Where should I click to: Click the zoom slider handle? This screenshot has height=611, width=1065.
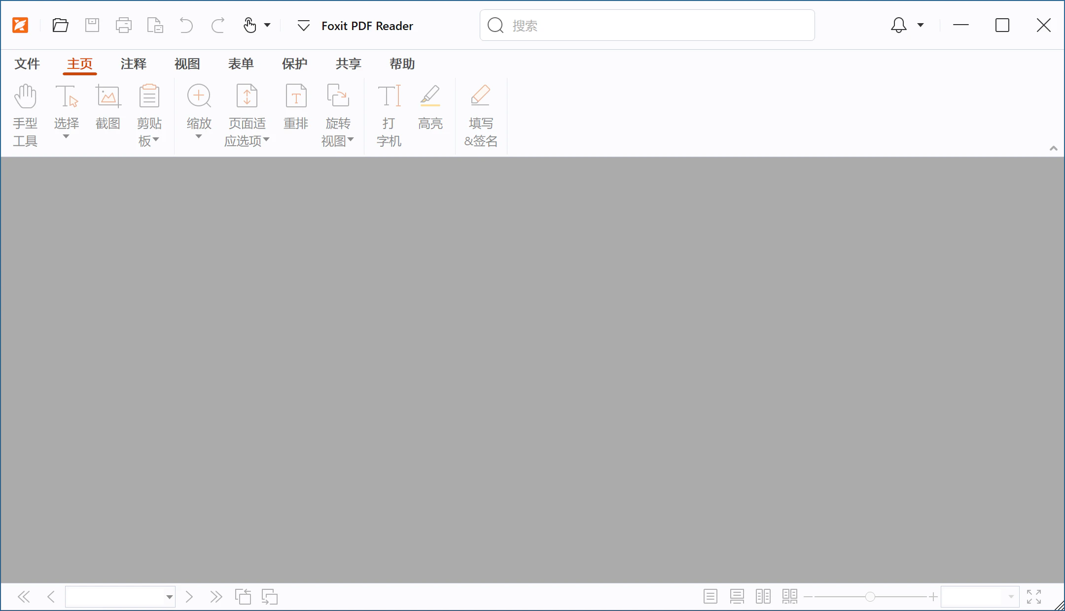pyautogui.click(x=870, y=597)
